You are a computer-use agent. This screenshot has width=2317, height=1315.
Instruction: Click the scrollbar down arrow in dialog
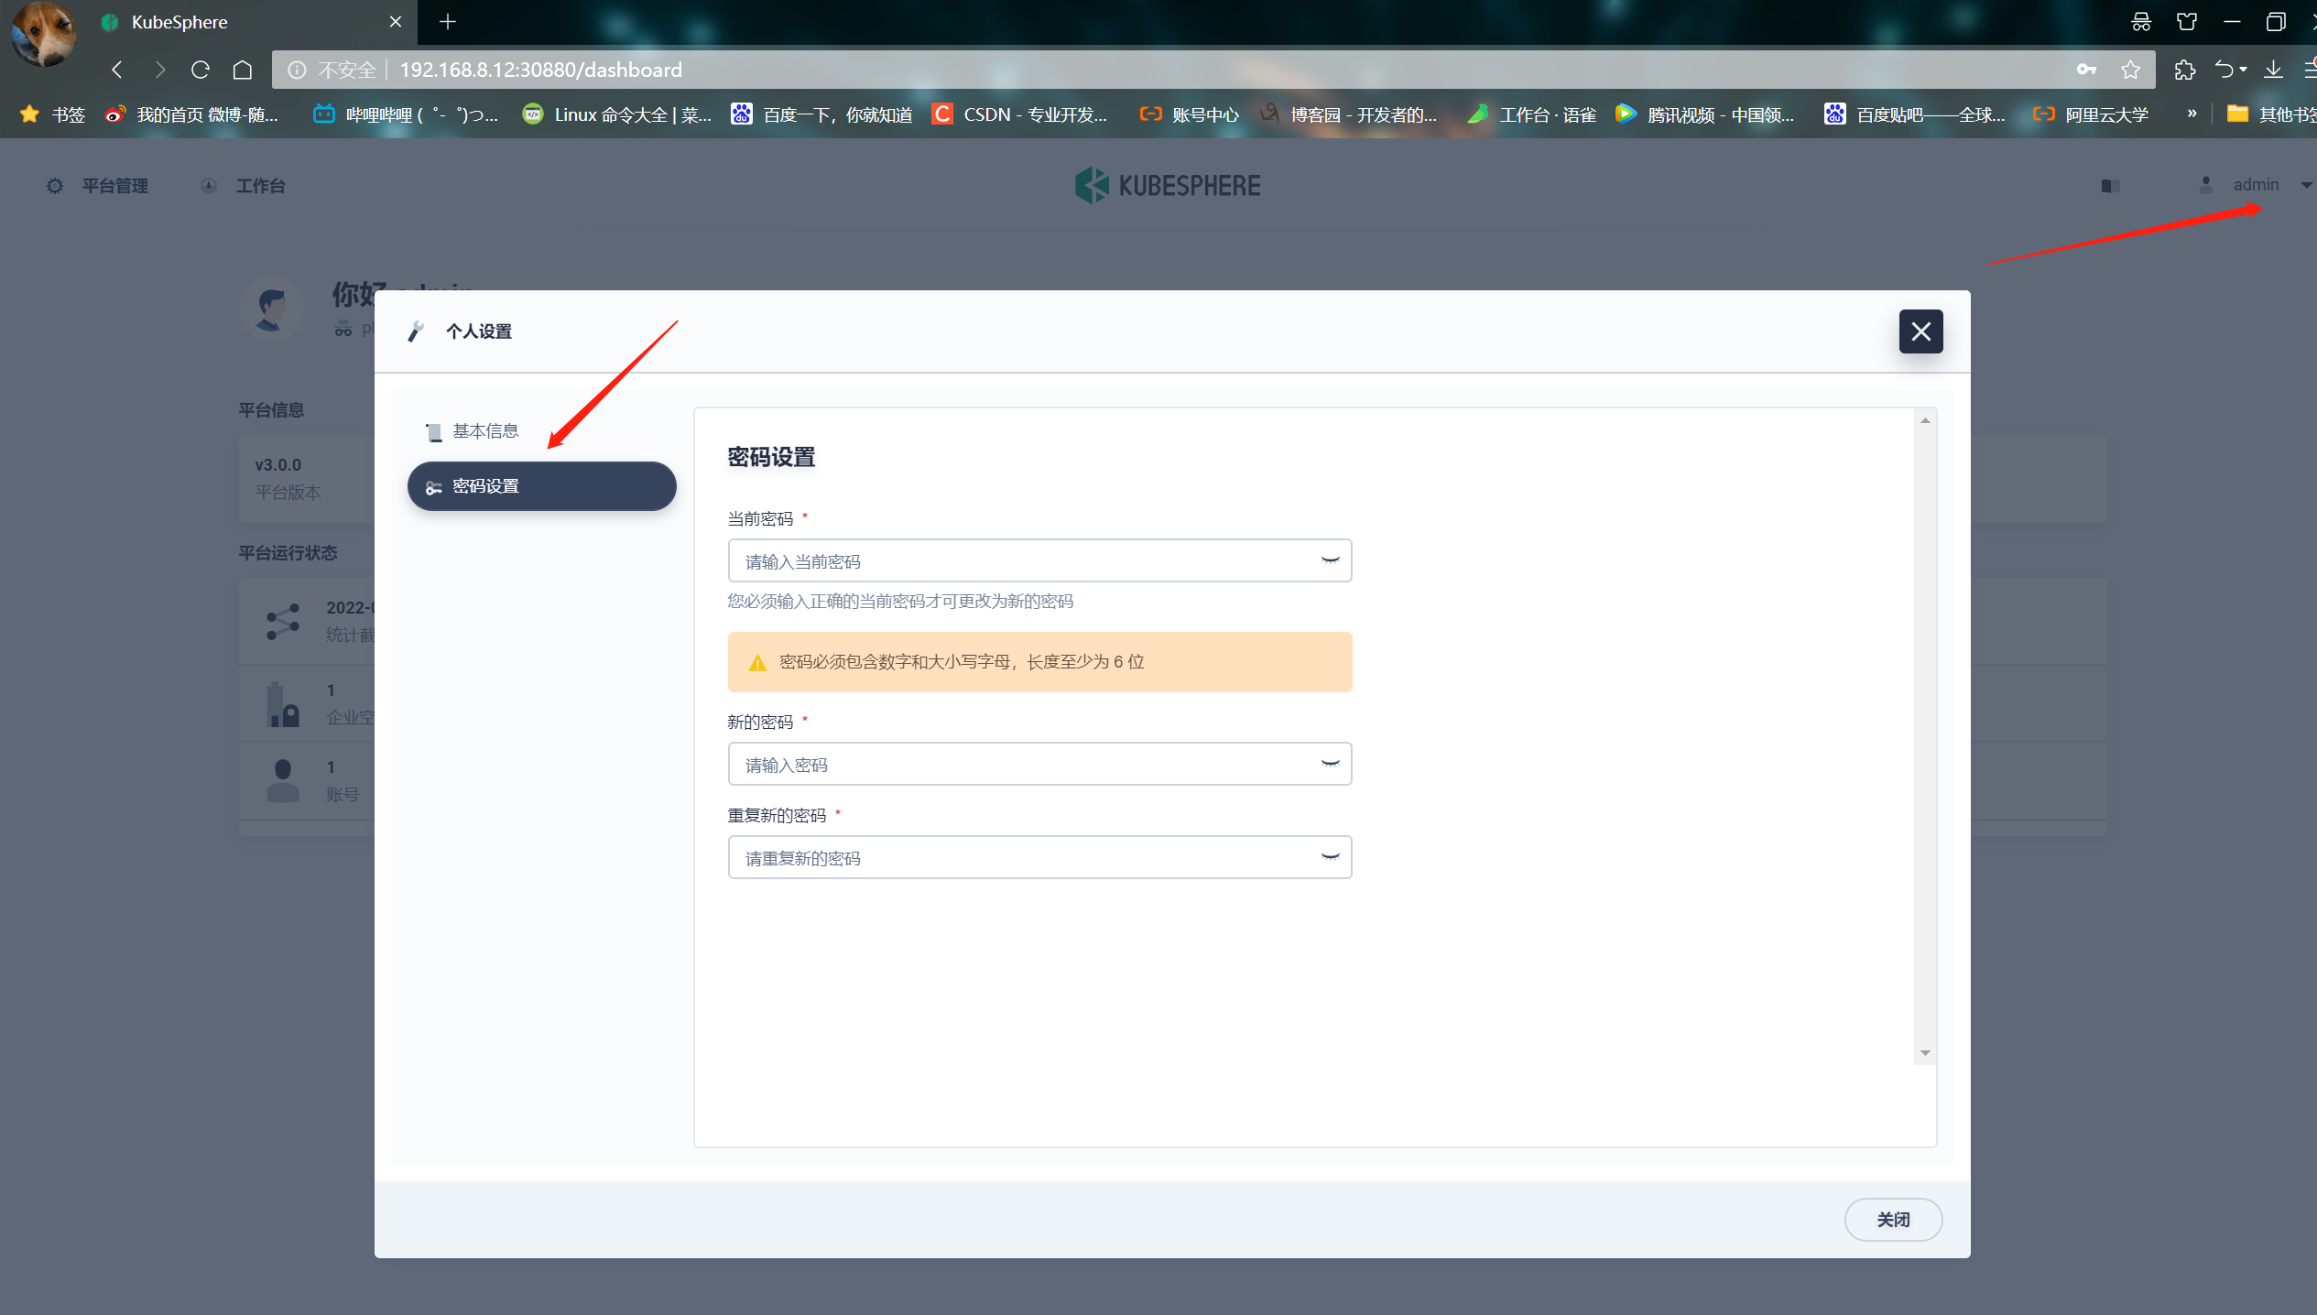(1925, 1053)
